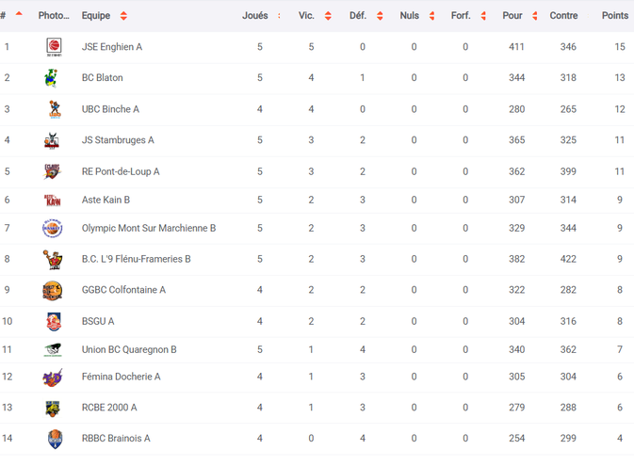The width and height of the screenshot is (634, 466).
Task: Click the Joués column header label
Action: point(255,16)
